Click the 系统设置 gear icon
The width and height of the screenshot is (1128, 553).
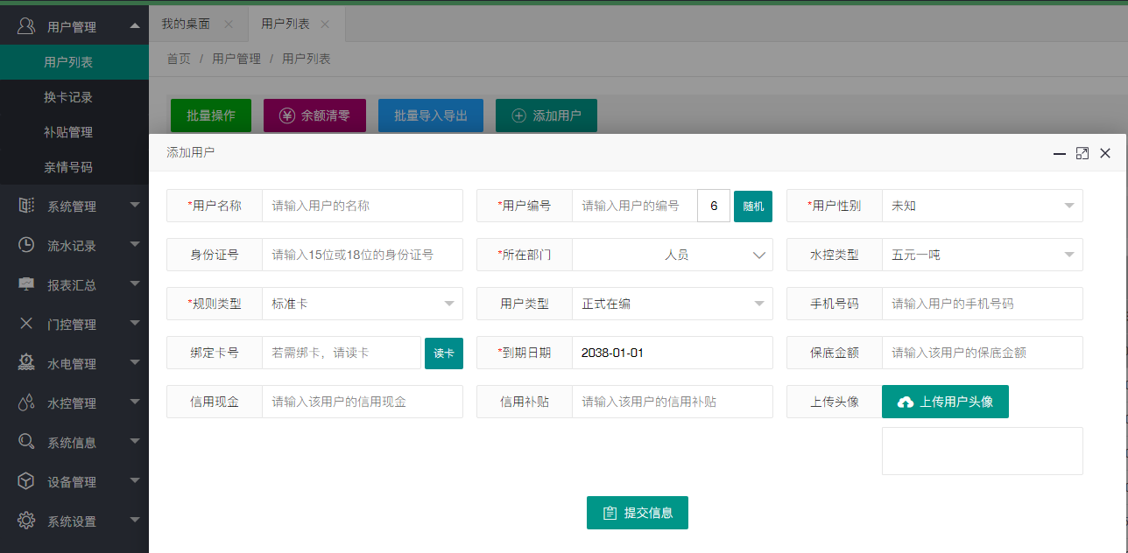26,521
